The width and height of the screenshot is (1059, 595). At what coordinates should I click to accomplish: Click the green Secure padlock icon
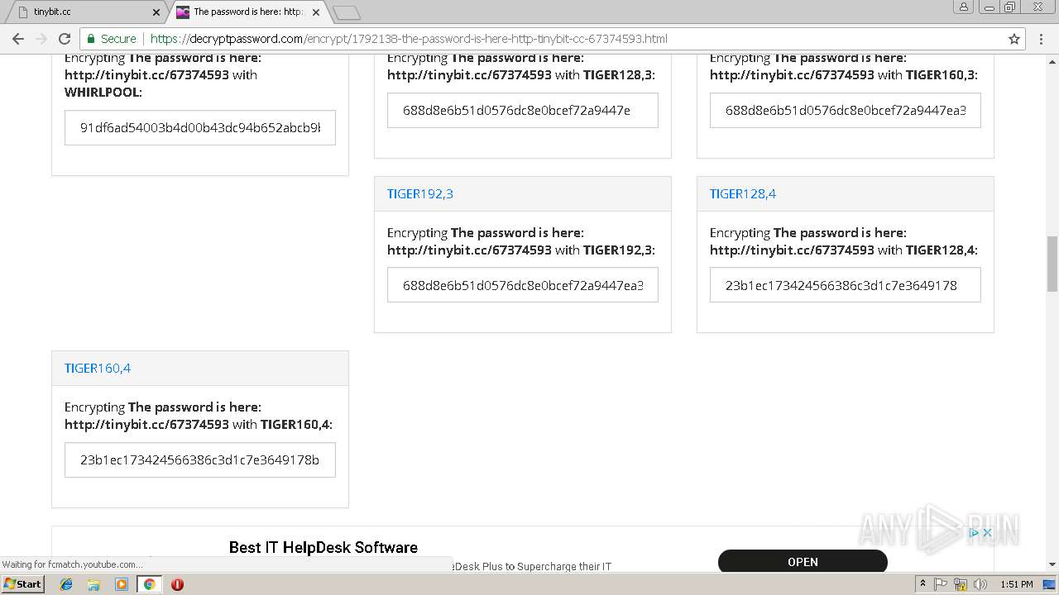click(x=91, y=39)
